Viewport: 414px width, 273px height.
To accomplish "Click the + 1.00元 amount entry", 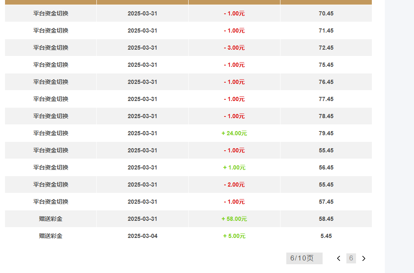I will 234,167.
